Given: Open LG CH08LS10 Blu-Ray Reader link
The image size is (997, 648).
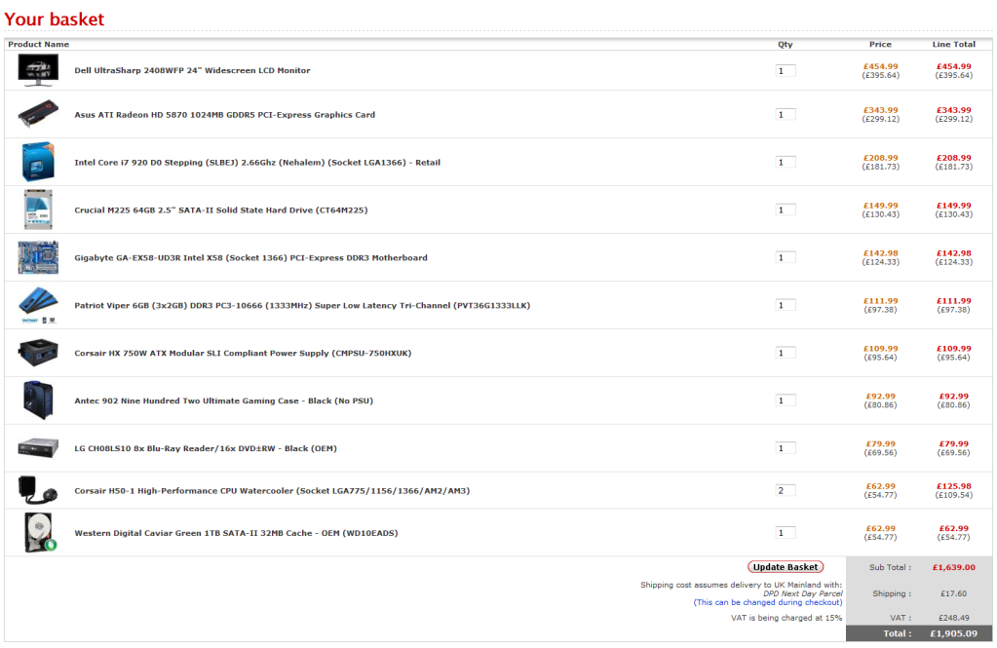Looking at the screenshot, I should click(206, 449).
